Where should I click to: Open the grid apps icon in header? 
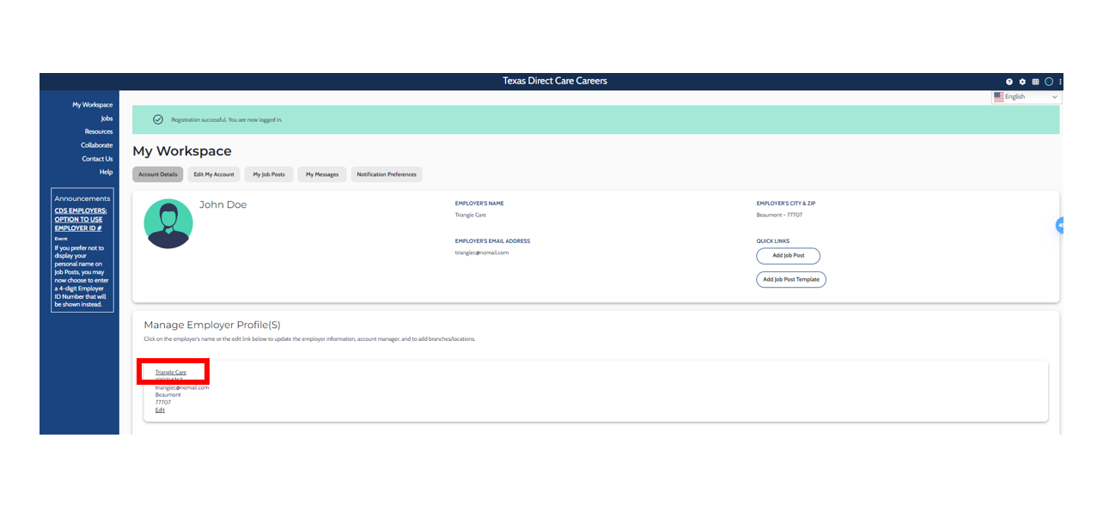click(x=1035, y=82)
